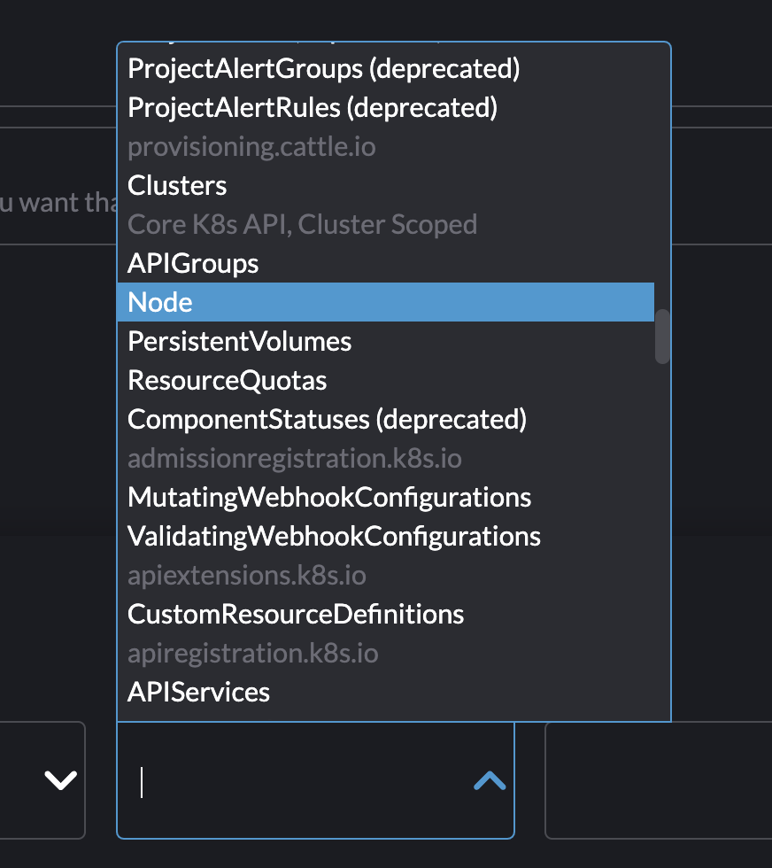Select ComponentStatuses (deprecated) entry
This screenshot has height=868, width=772.
tap(328, 419)
